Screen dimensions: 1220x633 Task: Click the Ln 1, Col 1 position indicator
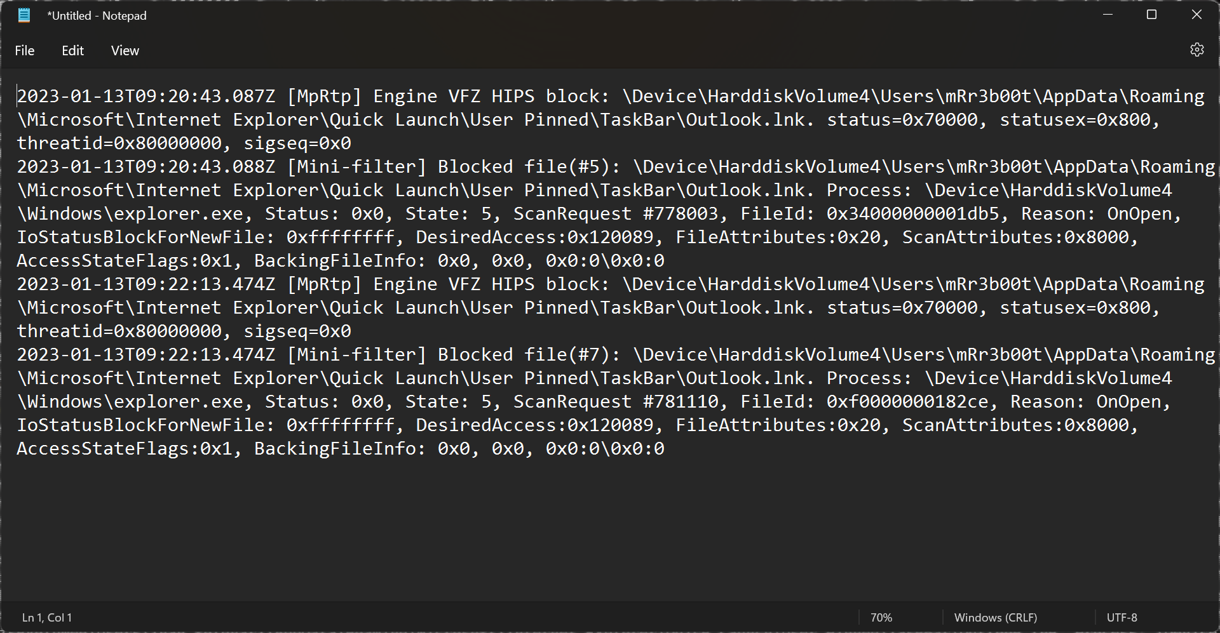coord(47,617)
